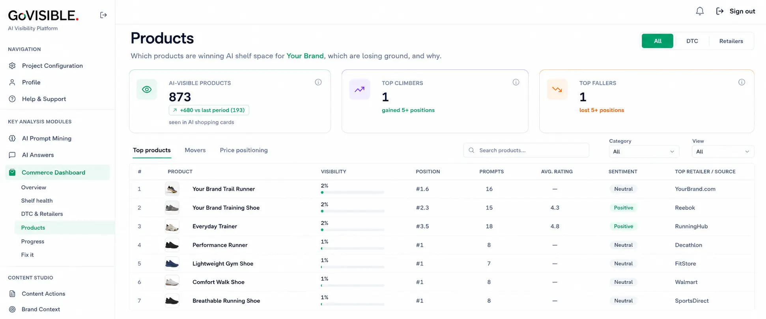Sort by the Avg. Rating column header
The height and width of the screenshot is (319, 766).
557,172
